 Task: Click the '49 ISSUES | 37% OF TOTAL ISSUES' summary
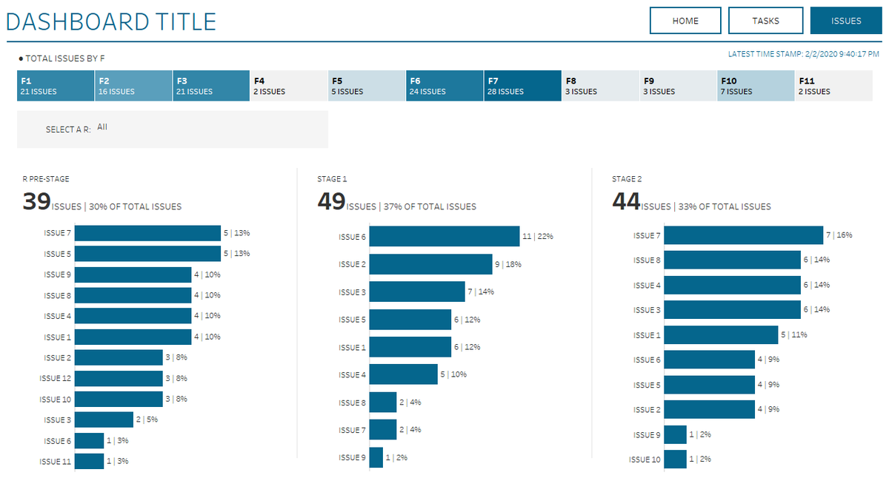pos(397,202)
